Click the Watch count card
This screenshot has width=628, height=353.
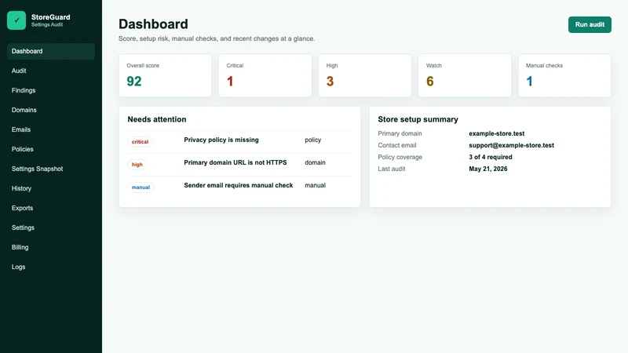(465, 75)
